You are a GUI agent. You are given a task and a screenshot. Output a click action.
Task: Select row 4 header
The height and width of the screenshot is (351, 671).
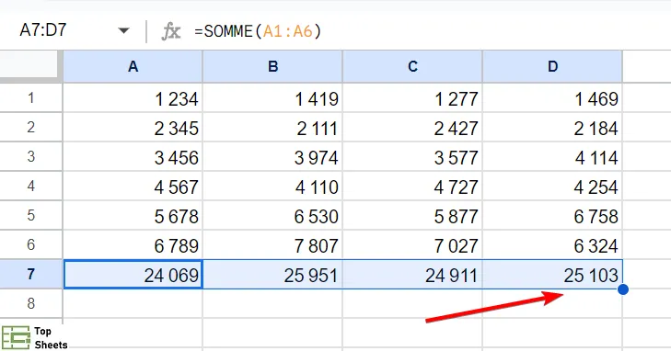coord(30,186)
